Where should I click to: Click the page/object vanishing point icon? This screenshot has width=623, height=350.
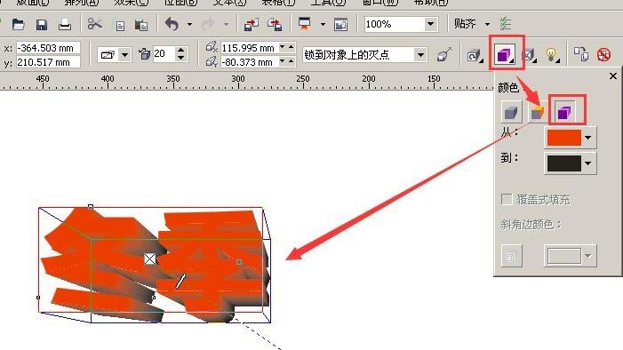pos(443,54)
